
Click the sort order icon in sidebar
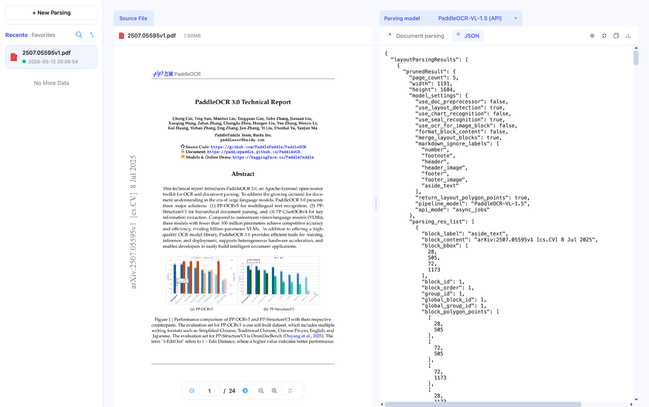click(x=92, y=35)
